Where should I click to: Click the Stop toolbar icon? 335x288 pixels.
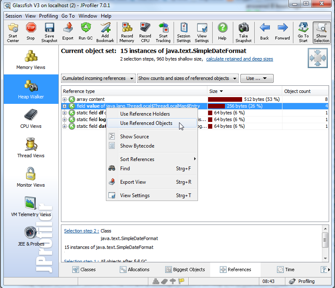(x=31, y=32)
